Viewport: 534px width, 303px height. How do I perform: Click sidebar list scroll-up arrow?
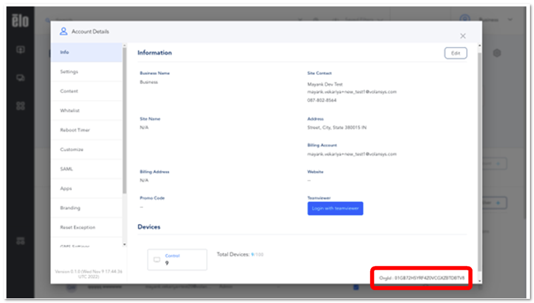click(125, 45)
